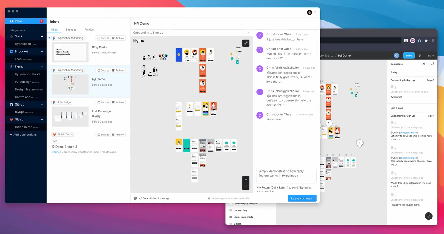Screen dimensions: 444x234
Task: Collapse the Slack integration section
Action: pos(42,36)
